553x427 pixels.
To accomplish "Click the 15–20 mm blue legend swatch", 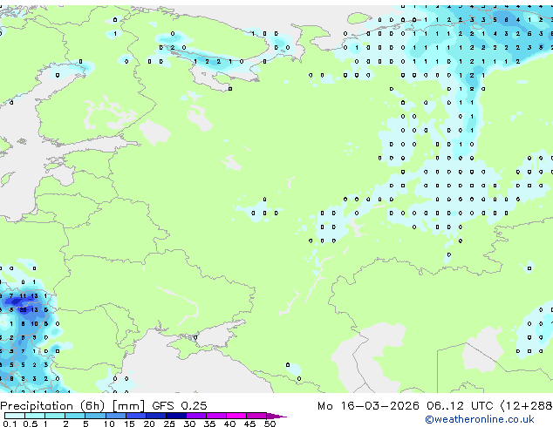I will tap(135, 416).
